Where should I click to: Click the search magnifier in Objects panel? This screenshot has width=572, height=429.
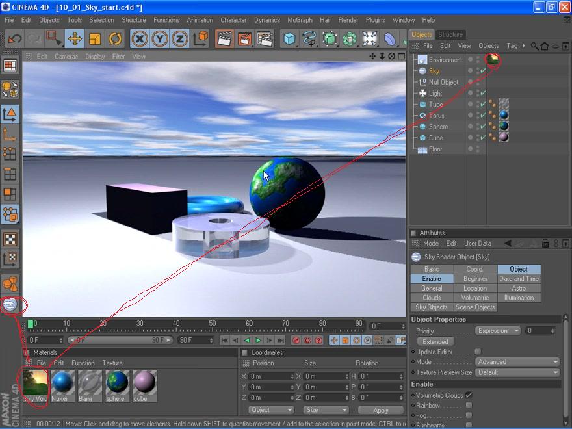tap(534, 46)
